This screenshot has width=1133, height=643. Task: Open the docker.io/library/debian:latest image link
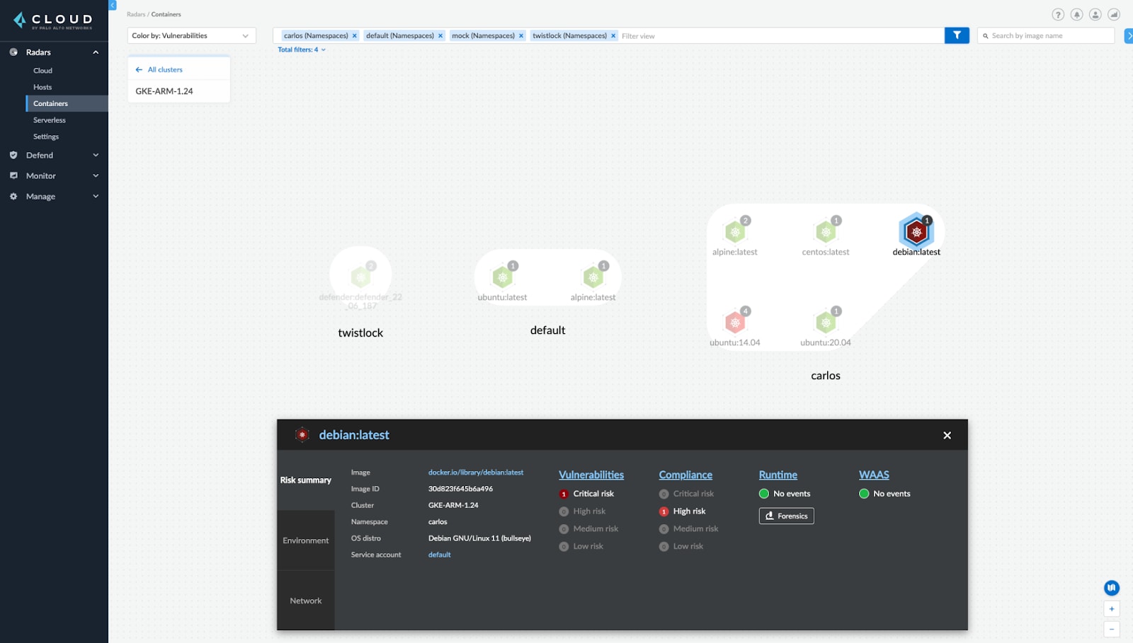(476, 473)
